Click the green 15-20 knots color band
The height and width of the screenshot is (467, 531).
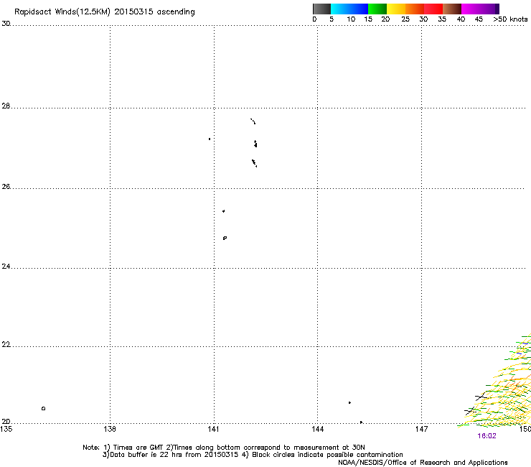click(377, 9)
